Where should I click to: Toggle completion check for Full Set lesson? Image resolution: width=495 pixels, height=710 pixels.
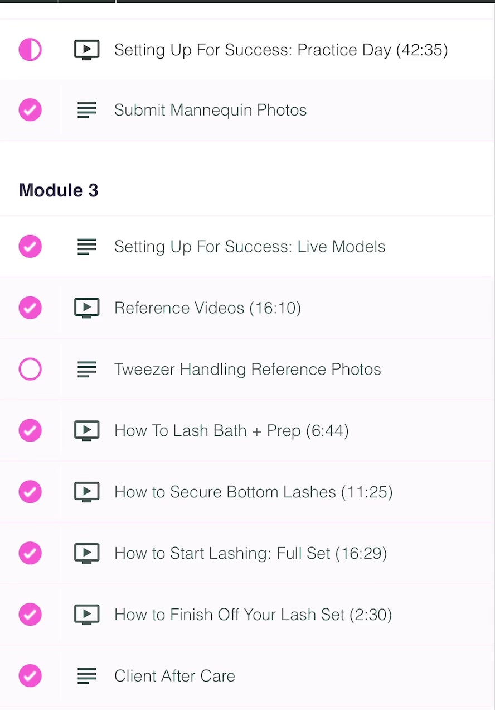30,553
